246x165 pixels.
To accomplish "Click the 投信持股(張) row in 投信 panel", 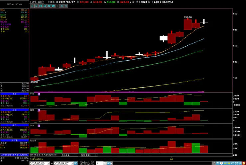I will click(x=14, y=115).
